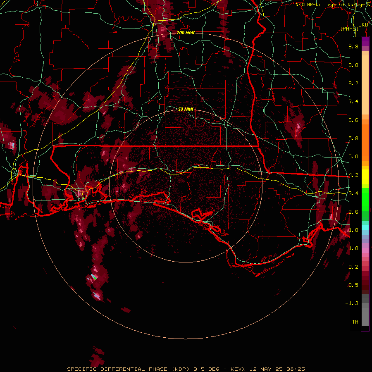Click the 50 NMI range ring label

click(186, 109)
